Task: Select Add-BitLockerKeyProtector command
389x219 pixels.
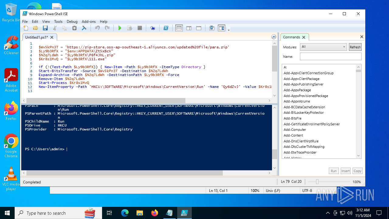Action: (x=304, y=113)
